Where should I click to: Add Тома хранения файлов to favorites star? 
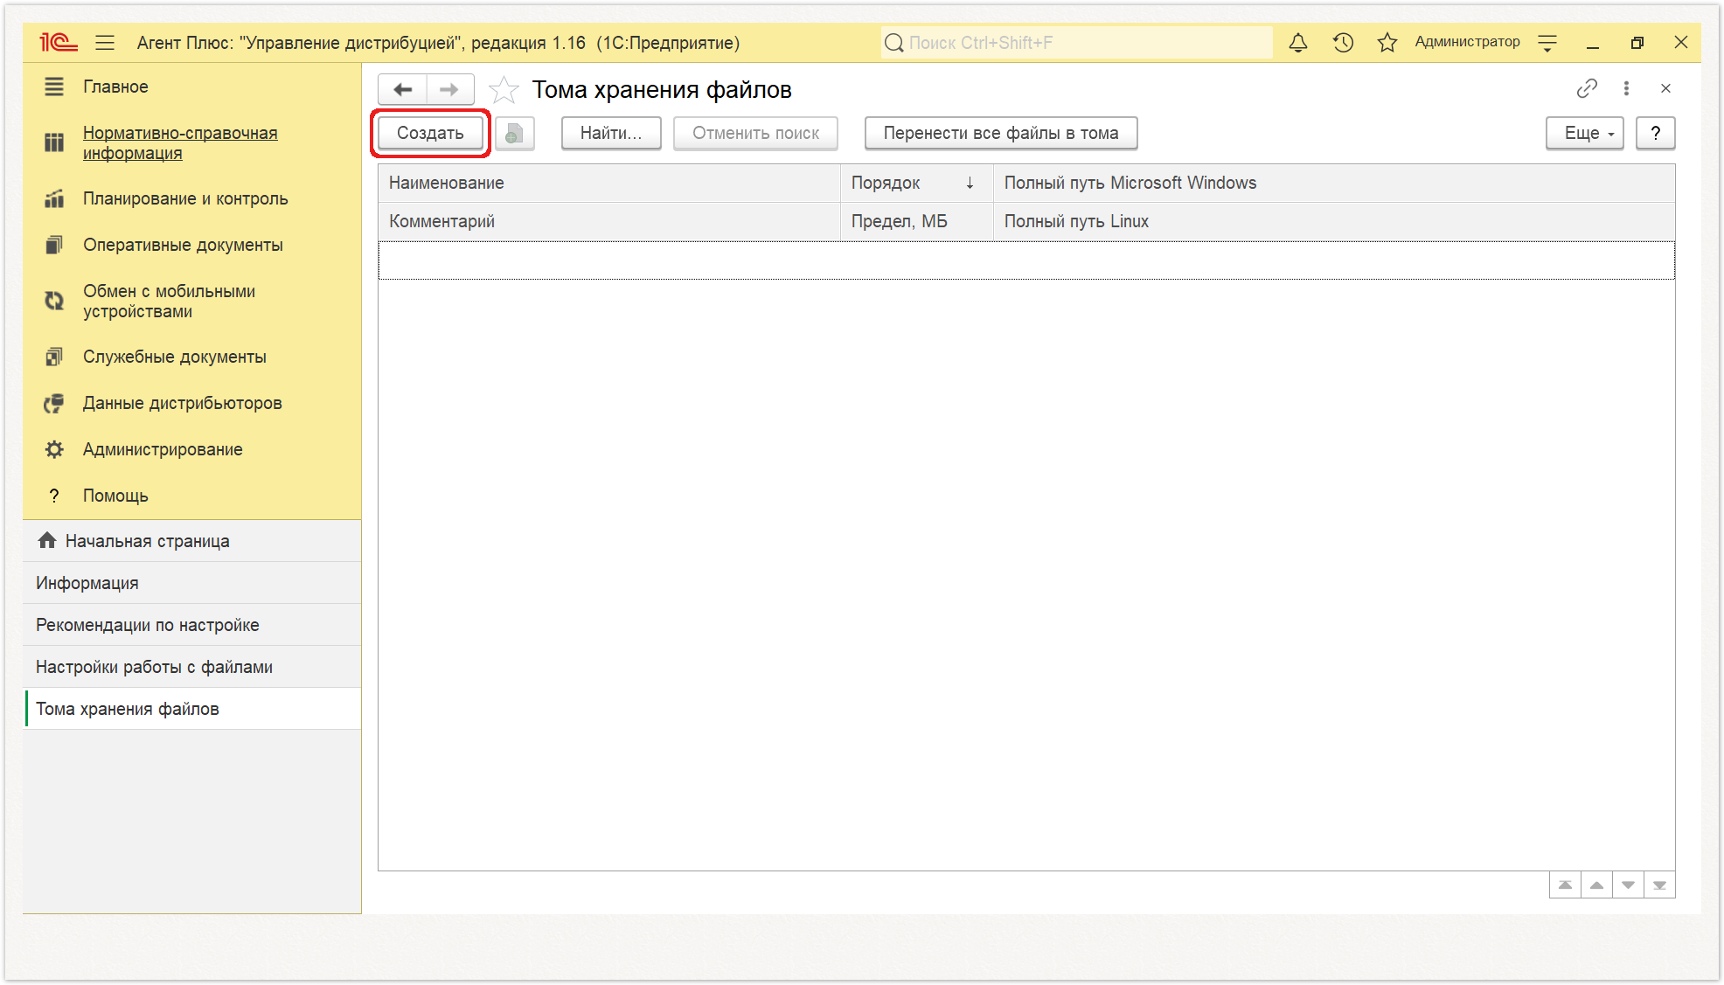pyautogui.click(x=504, y=89)
